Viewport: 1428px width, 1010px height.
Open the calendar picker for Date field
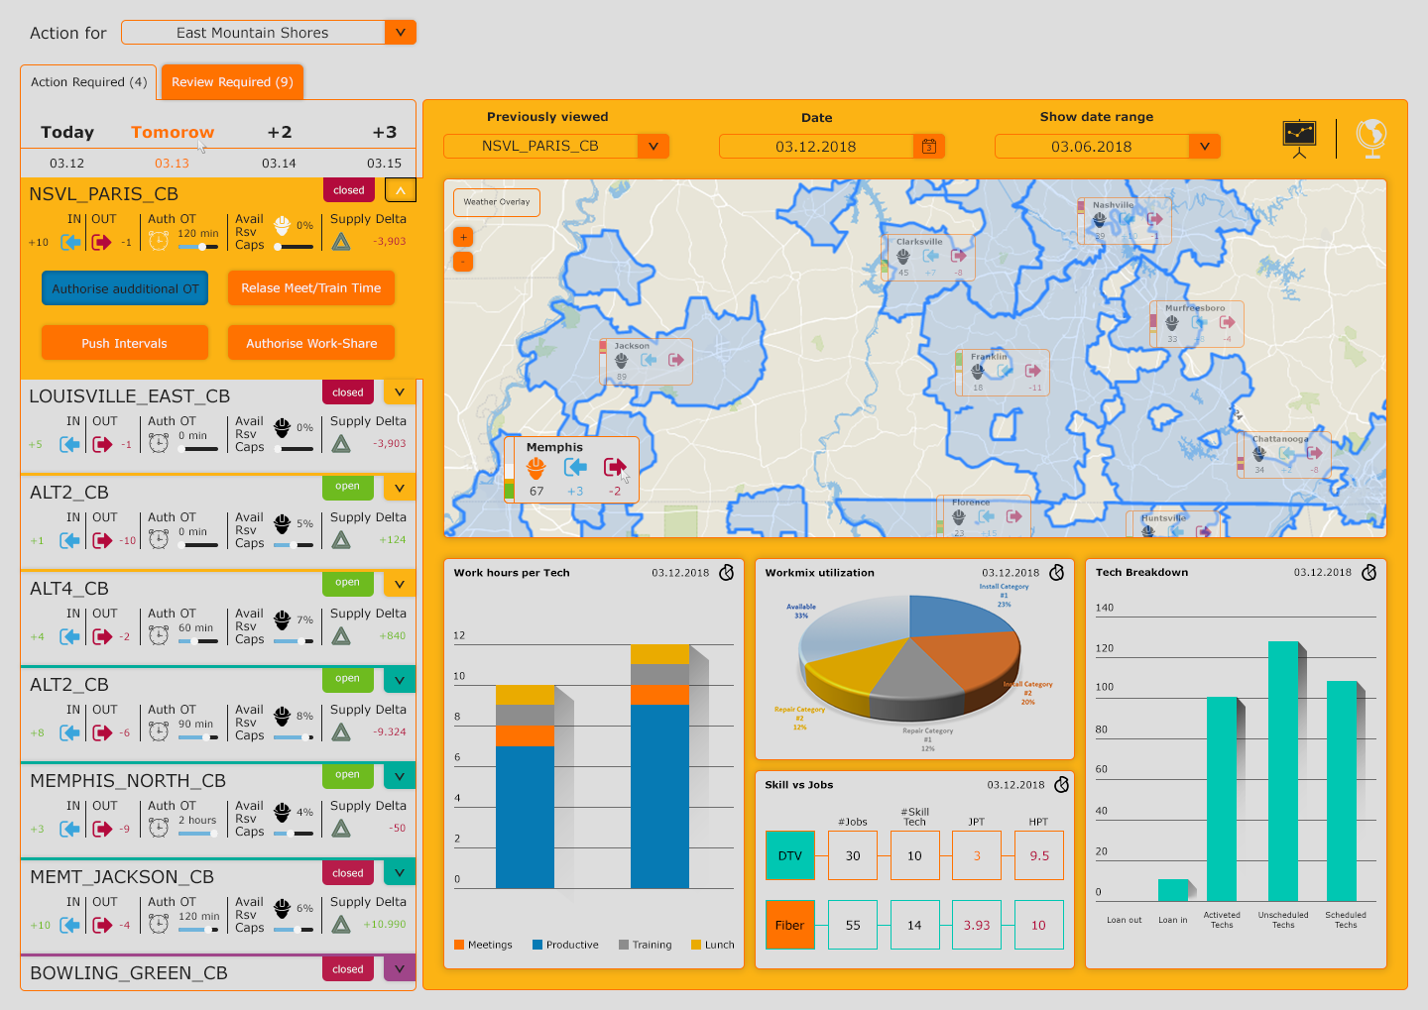click(929, 147)
